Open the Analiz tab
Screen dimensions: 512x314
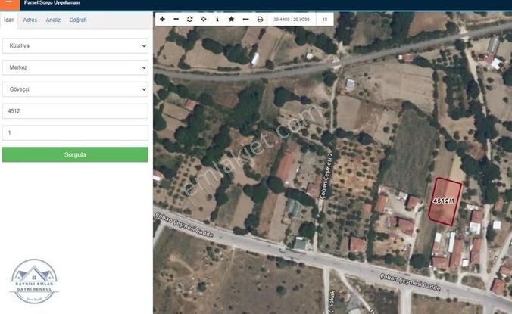[53, 20]
